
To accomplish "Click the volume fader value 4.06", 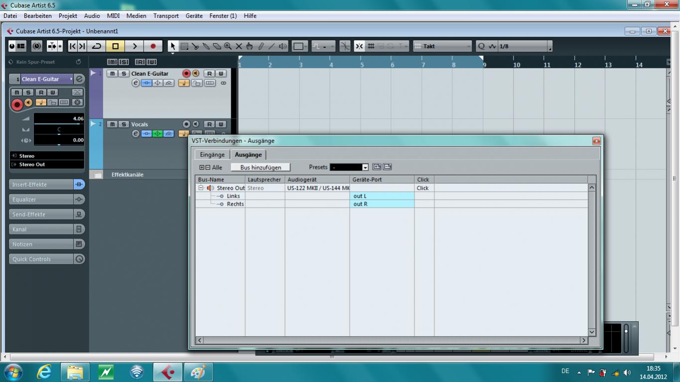I will click(x=59, y=119).
